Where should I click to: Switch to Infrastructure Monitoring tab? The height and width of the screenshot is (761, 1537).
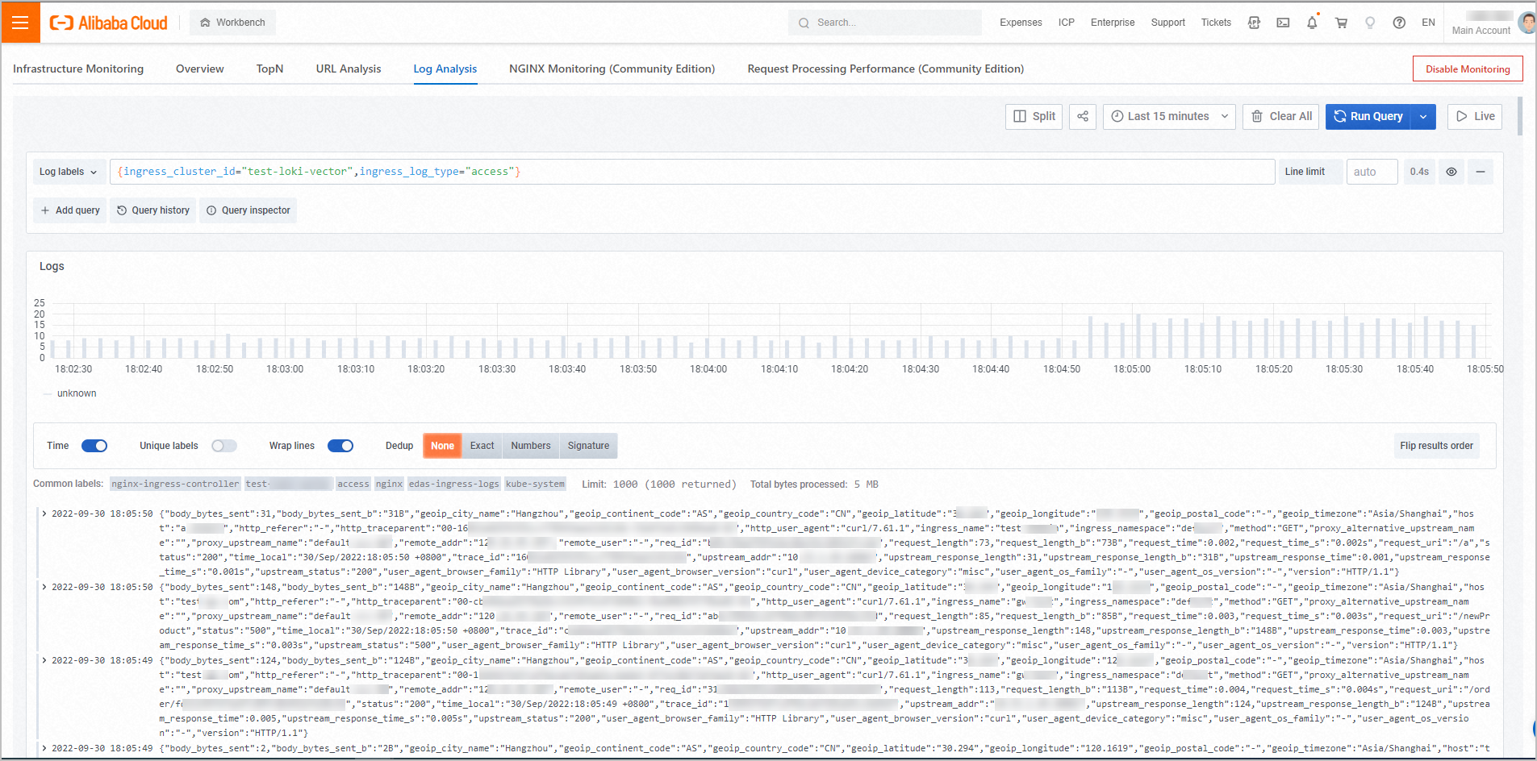point(78,69)
